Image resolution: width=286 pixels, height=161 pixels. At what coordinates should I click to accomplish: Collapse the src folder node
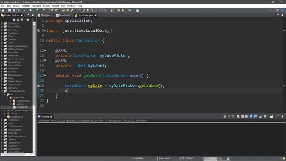click(x=5, y=94)
